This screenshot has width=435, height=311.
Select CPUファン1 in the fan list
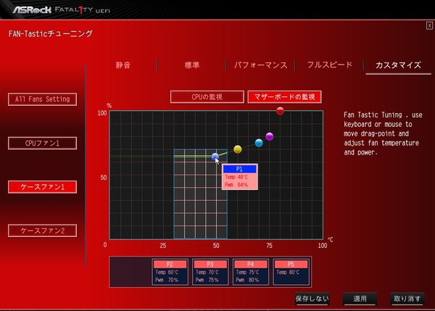[x=43, y=143]
